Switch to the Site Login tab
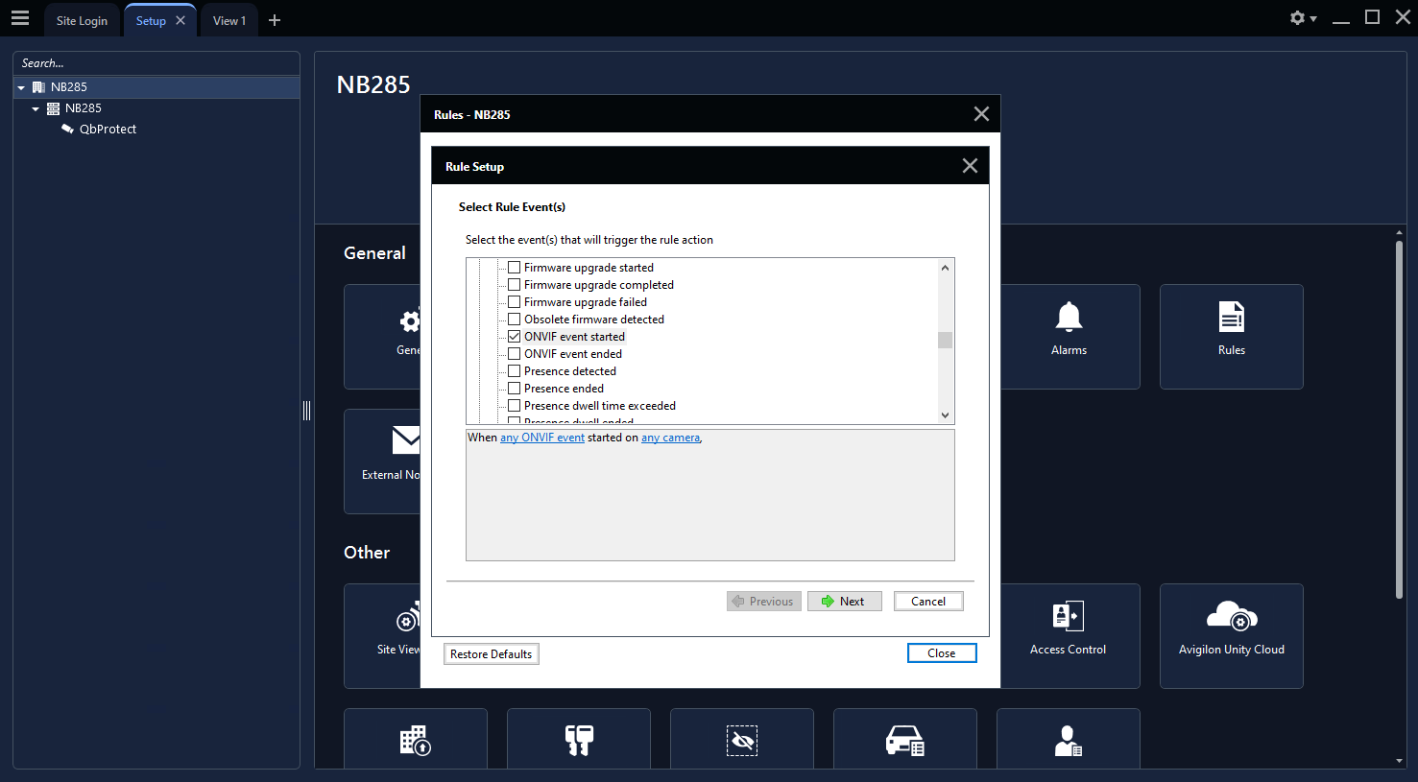 tap(82, 21)
